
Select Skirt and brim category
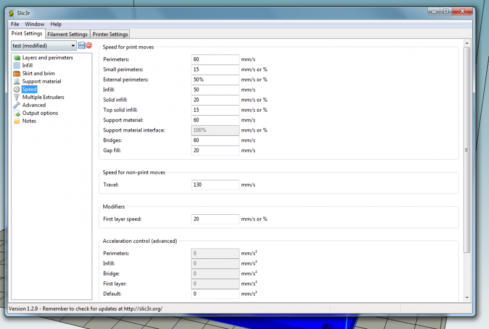click(x=39, y=74)
